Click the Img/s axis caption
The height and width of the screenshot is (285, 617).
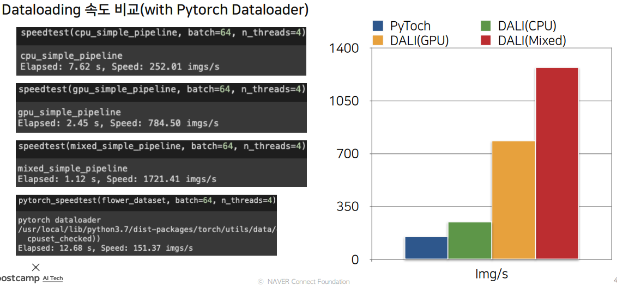(x=492, y=274)
